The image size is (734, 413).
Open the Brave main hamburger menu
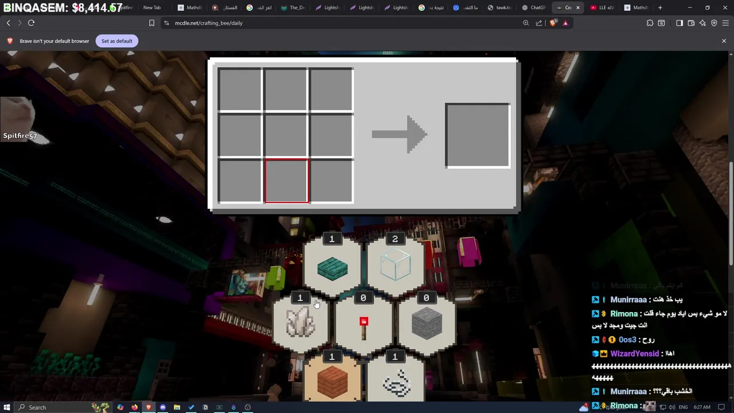point(725,23)
